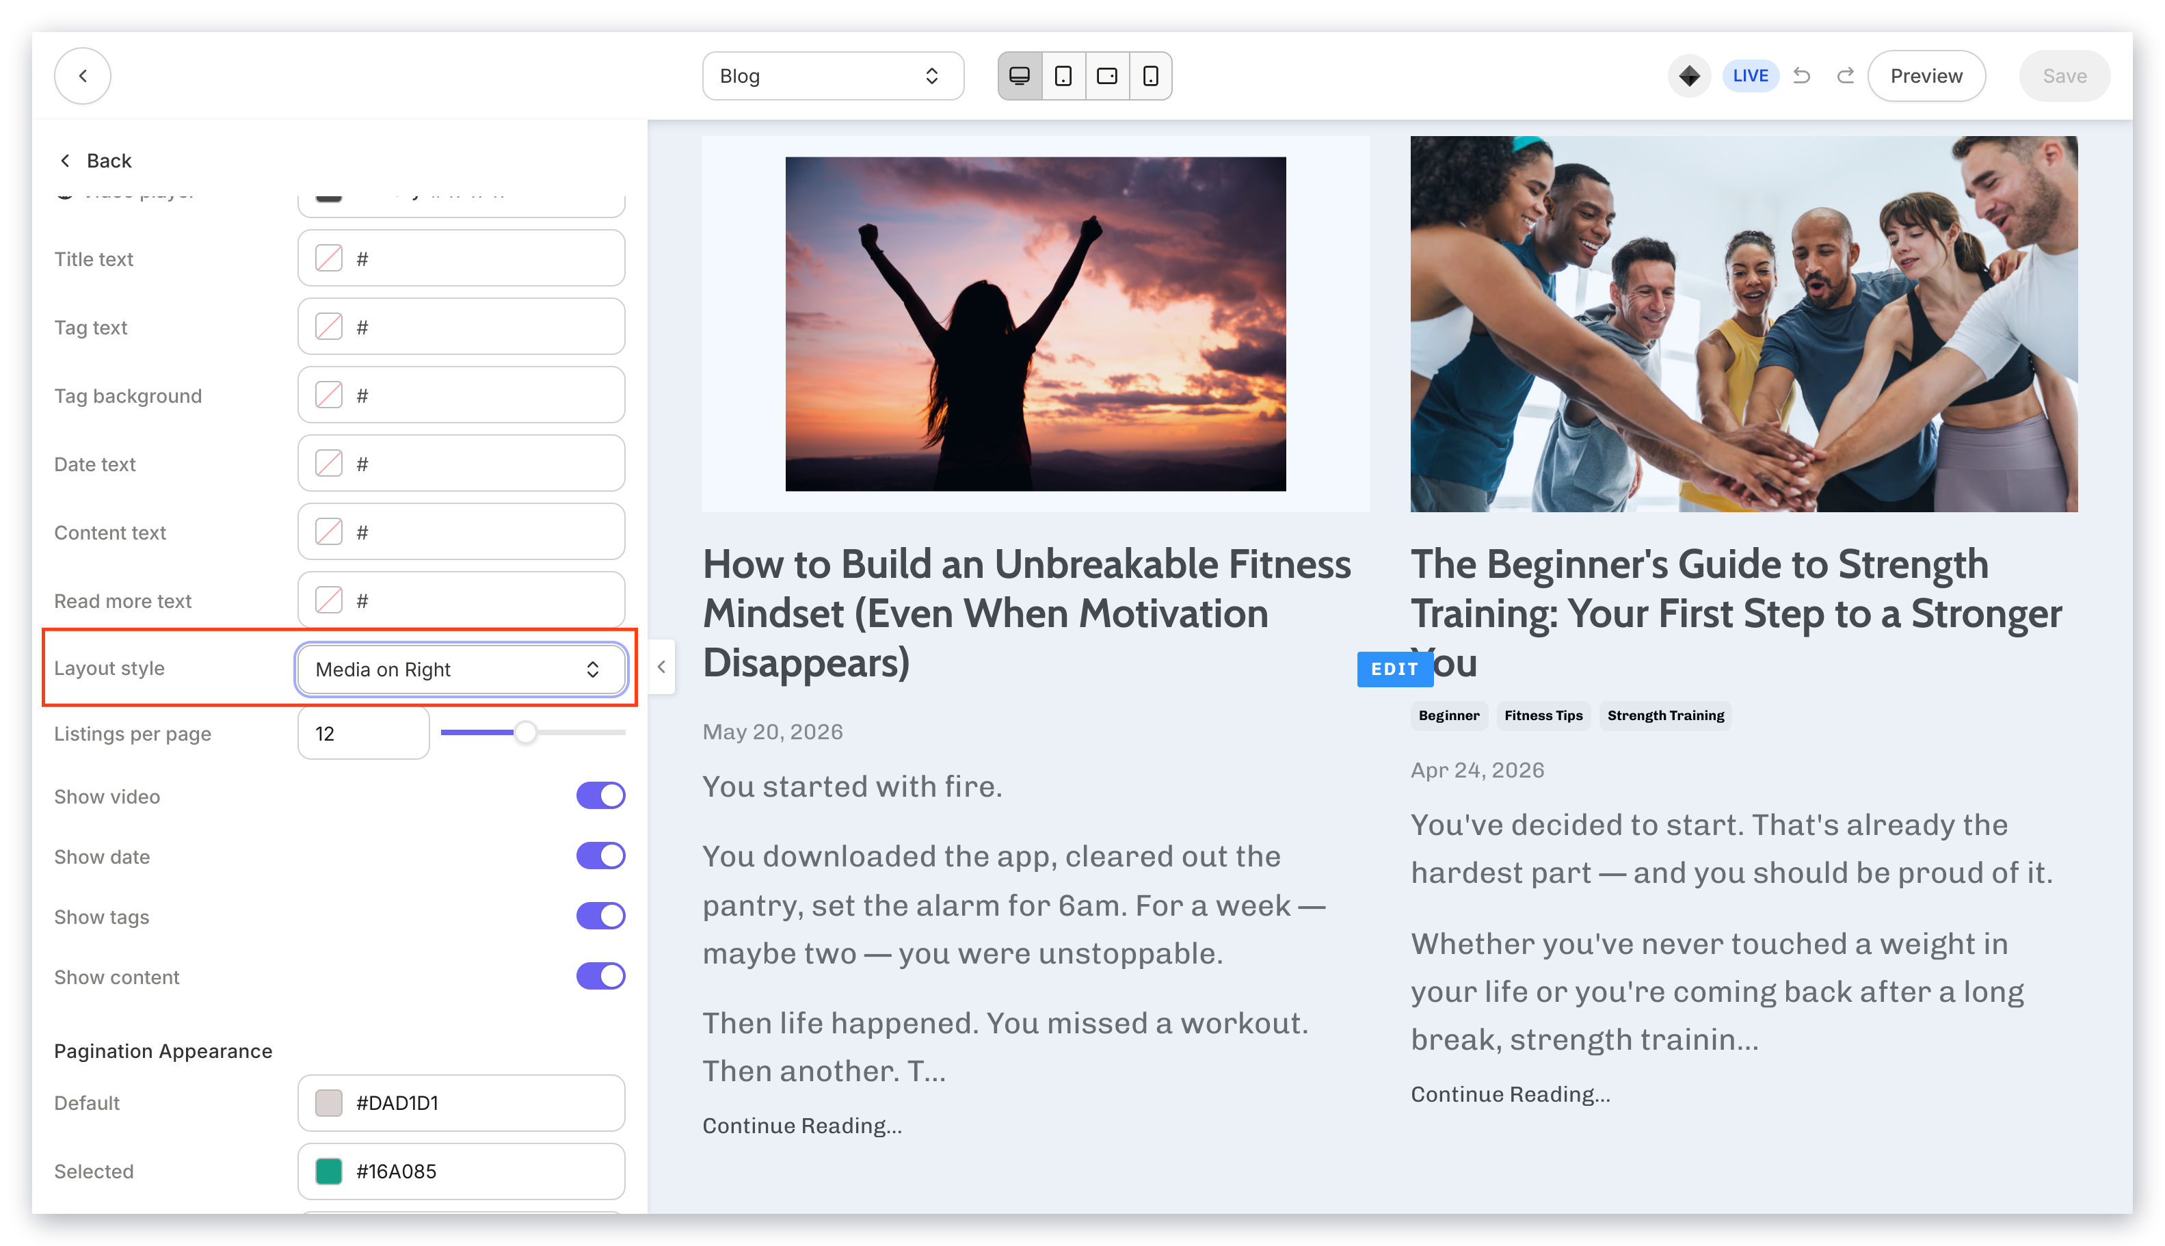Open the Unbreakable Fitness Mindset post title
This screenshot has width=2165, height=1246.
[x=1027, y=613]
